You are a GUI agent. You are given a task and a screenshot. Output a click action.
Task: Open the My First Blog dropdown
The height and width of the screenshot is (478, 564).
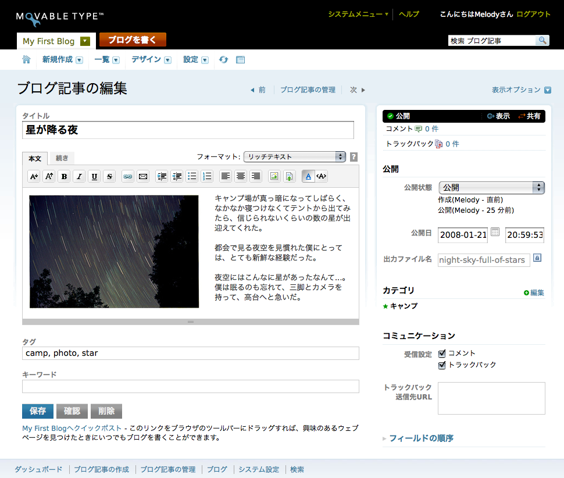(85, 41)
